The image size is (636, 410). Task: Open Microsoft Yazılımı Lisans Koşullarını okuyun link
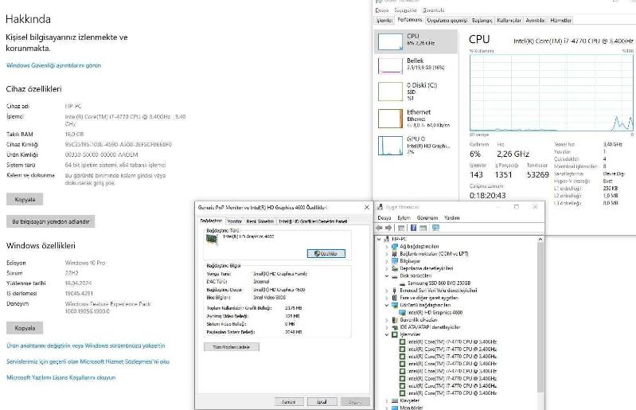point(60,377)
